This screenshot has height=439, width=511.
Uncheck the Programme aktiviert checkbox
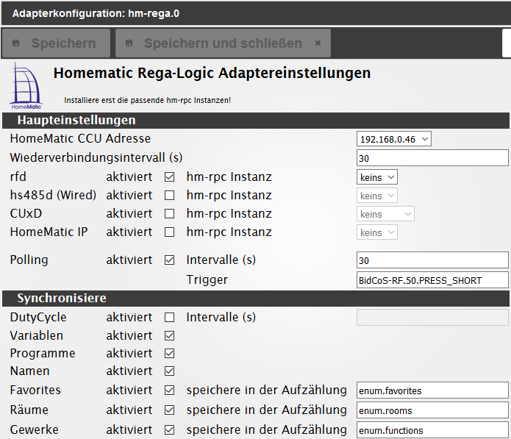pos(170,354)
